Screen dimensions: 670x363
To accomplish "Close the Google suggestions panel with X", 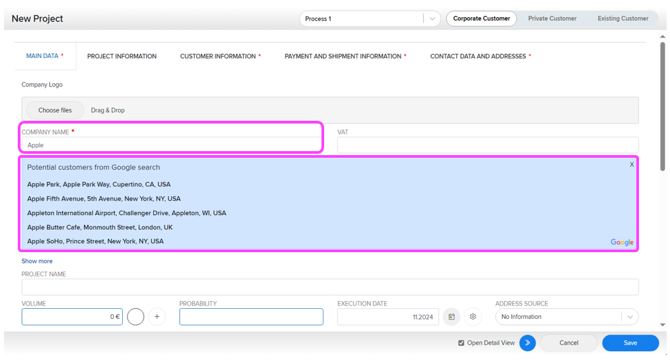I will tap(632, 164).
